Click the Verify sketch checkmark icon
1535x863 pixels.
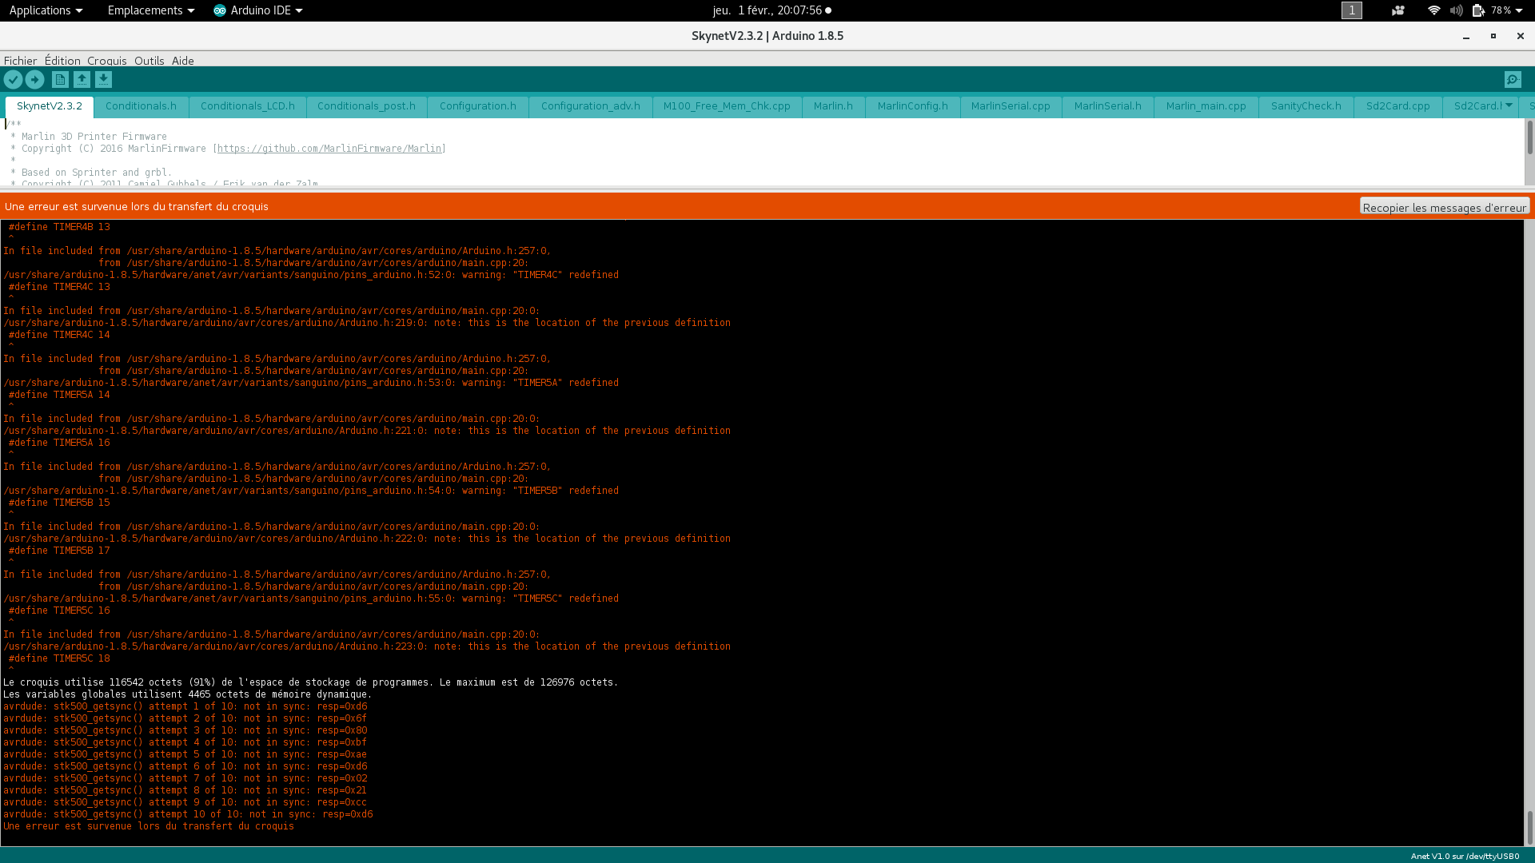13,79
